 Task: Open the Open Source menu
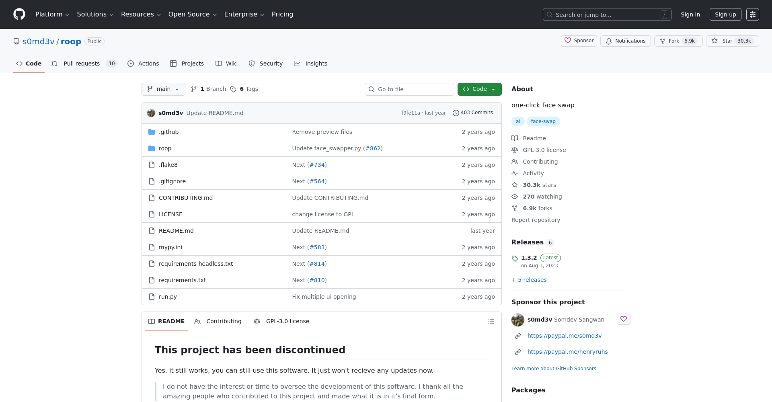click(192, 14)
